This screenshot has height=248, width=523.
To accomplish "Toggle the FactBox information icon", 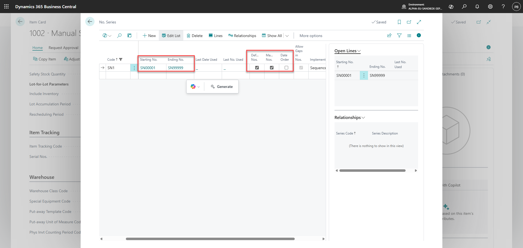I will 419,35.
